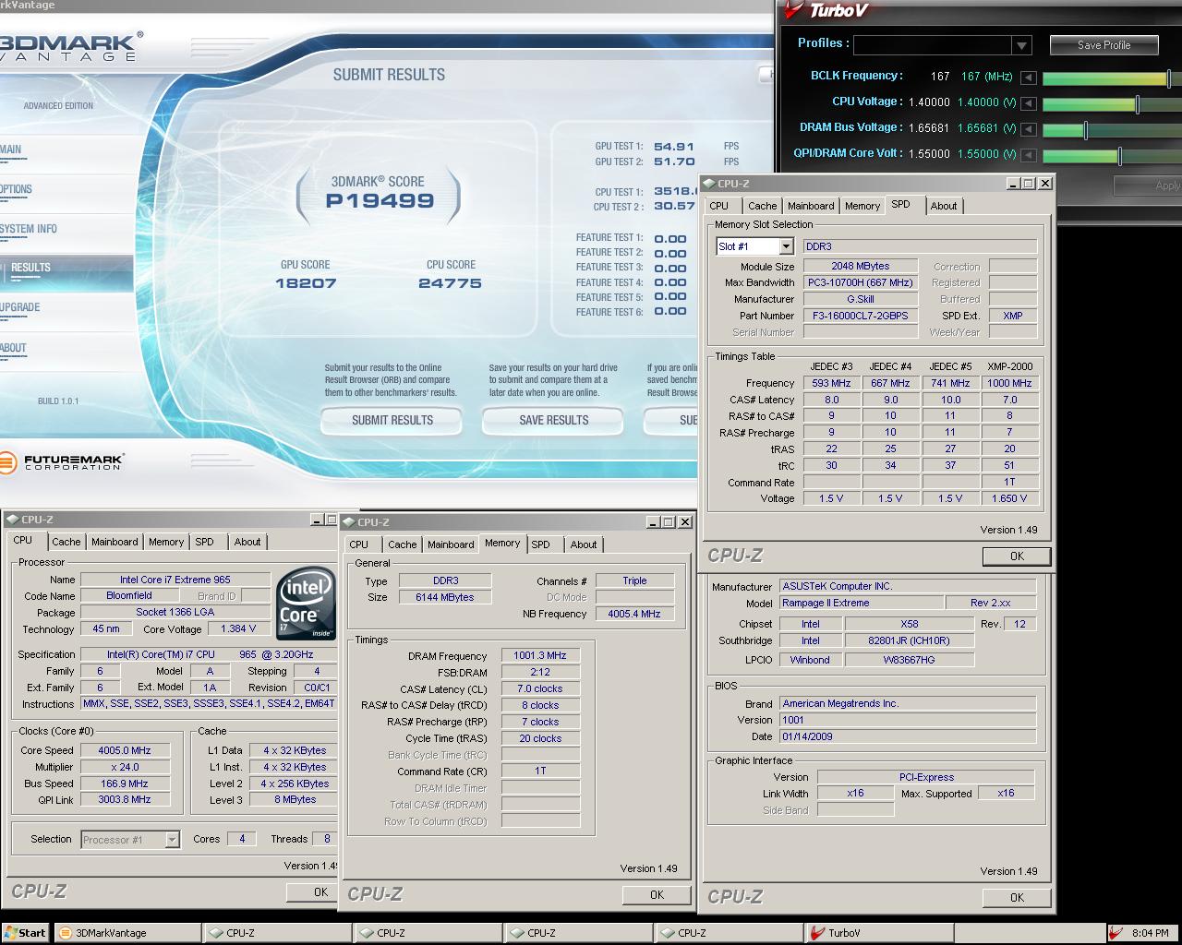1182x945 pixels.
Task: Click the NB Frequency value 4005.4 MHz
Action: pyautogui.click(x=634, y=615)
